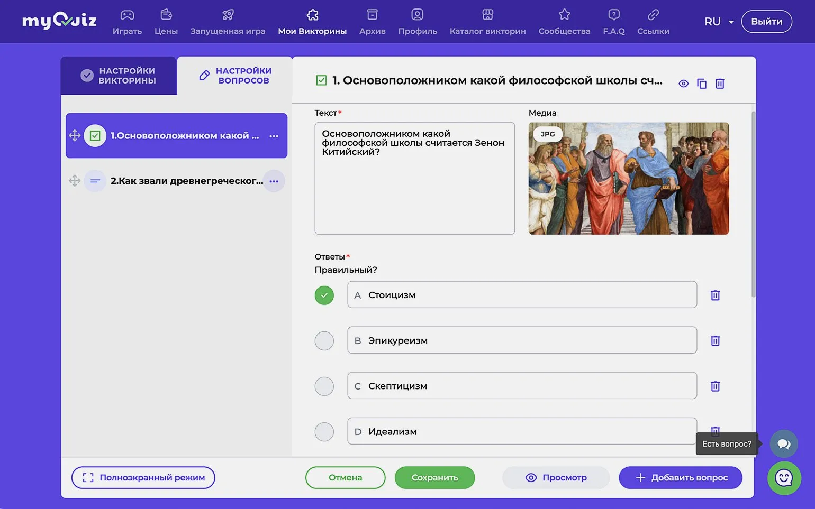Click the duplicate question icon in header
This screenshot has height=509, width=815.
(702, 84)
